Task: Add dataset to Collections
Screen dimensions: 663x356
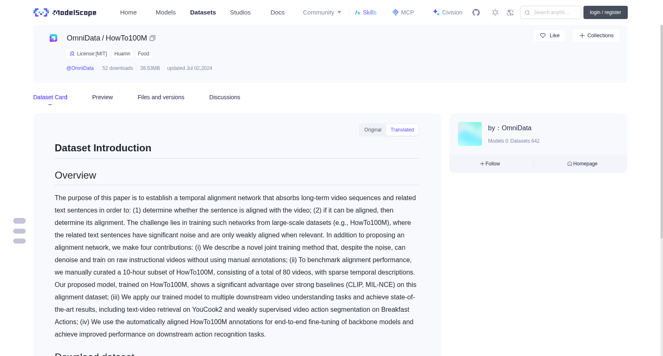Action: [596, 36]
